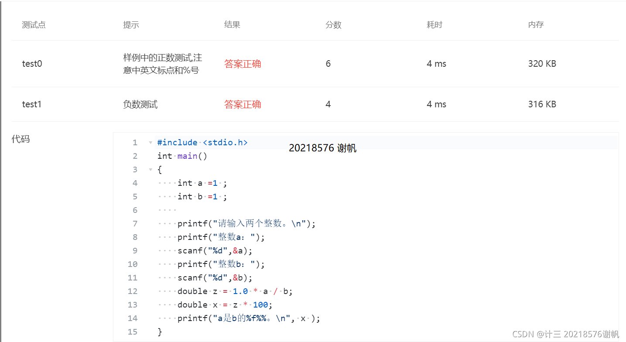Click the int b =1 ; declaration line
Screen dimensions: 626x342
pos(202,197)
